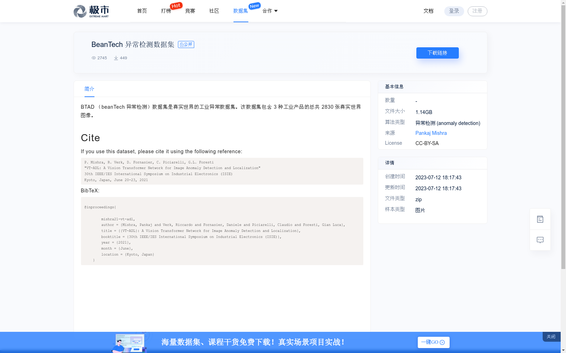Viewport: 566px width, 353px height.
Task: Expand the 合作 dropdown menu
Action: (x=270, y=11)
